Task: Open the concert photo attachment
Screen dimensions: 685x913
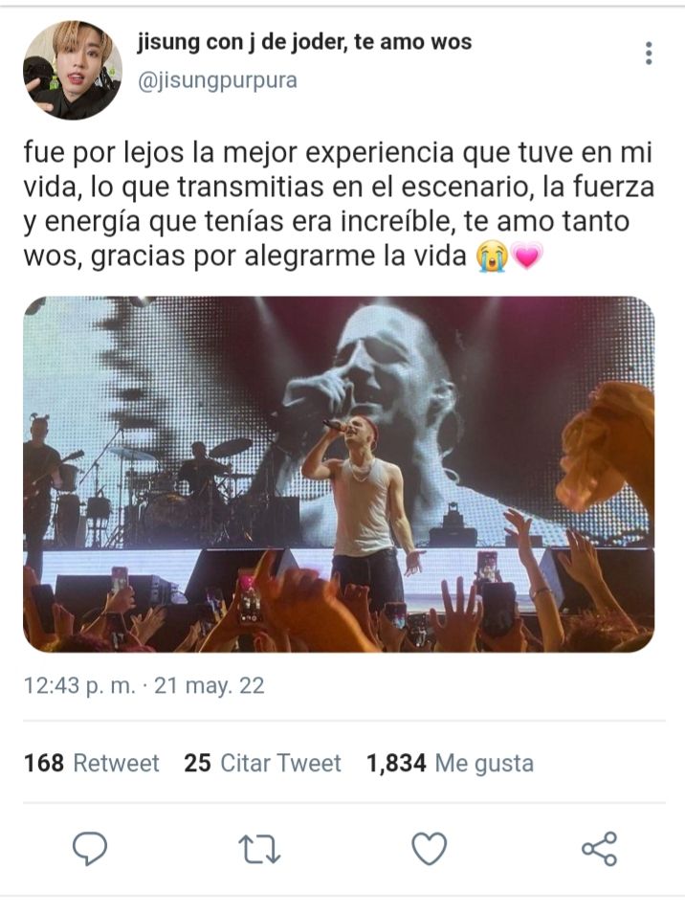Action: point(339,475)
